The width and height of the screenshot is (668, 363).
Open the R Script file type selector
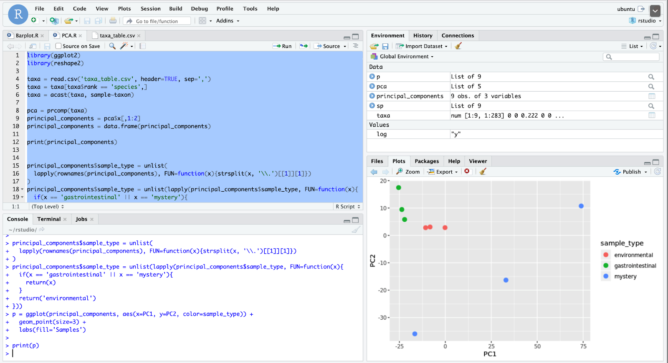pyautogui.click(x=348, y=206)
